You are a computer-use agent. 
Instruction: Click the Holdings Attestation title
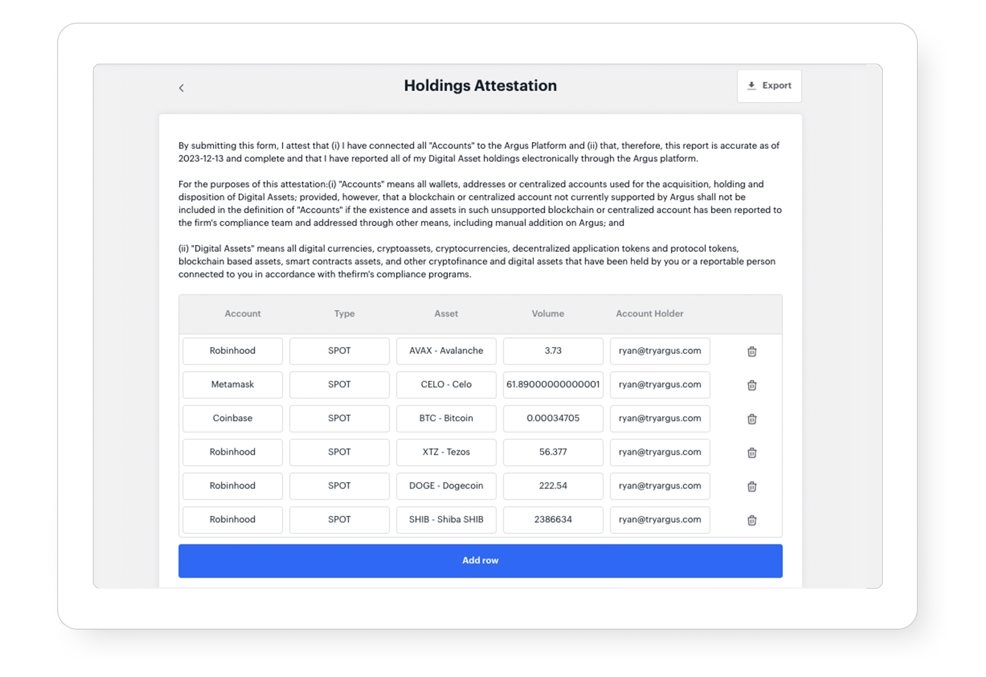(x=480, y=86)
